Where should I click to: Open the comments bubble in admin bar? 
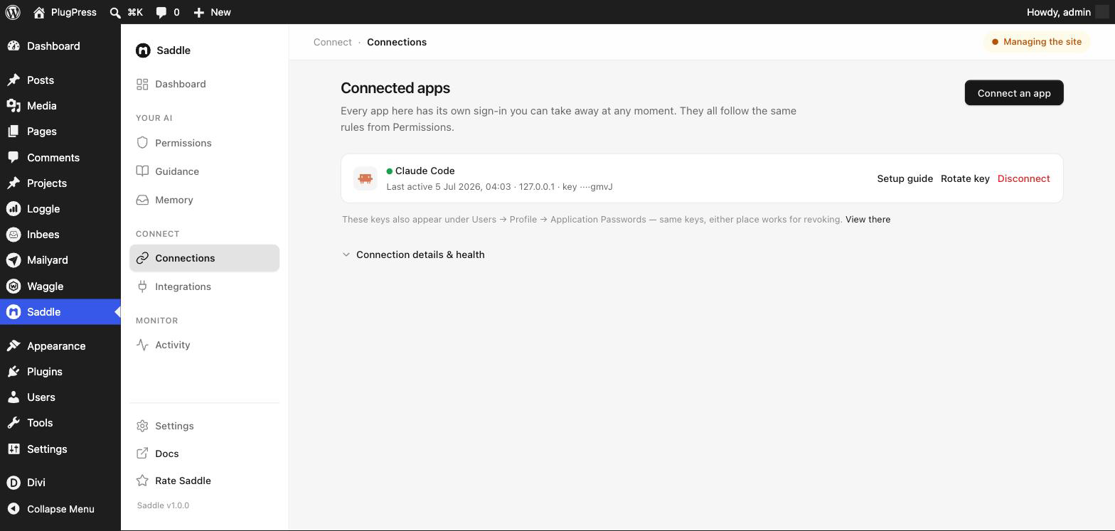(x=161, y=12)
